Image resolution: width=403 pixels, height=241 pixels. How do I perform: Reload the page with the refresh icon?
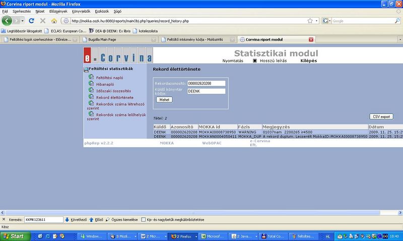click(x=31, y=21)
